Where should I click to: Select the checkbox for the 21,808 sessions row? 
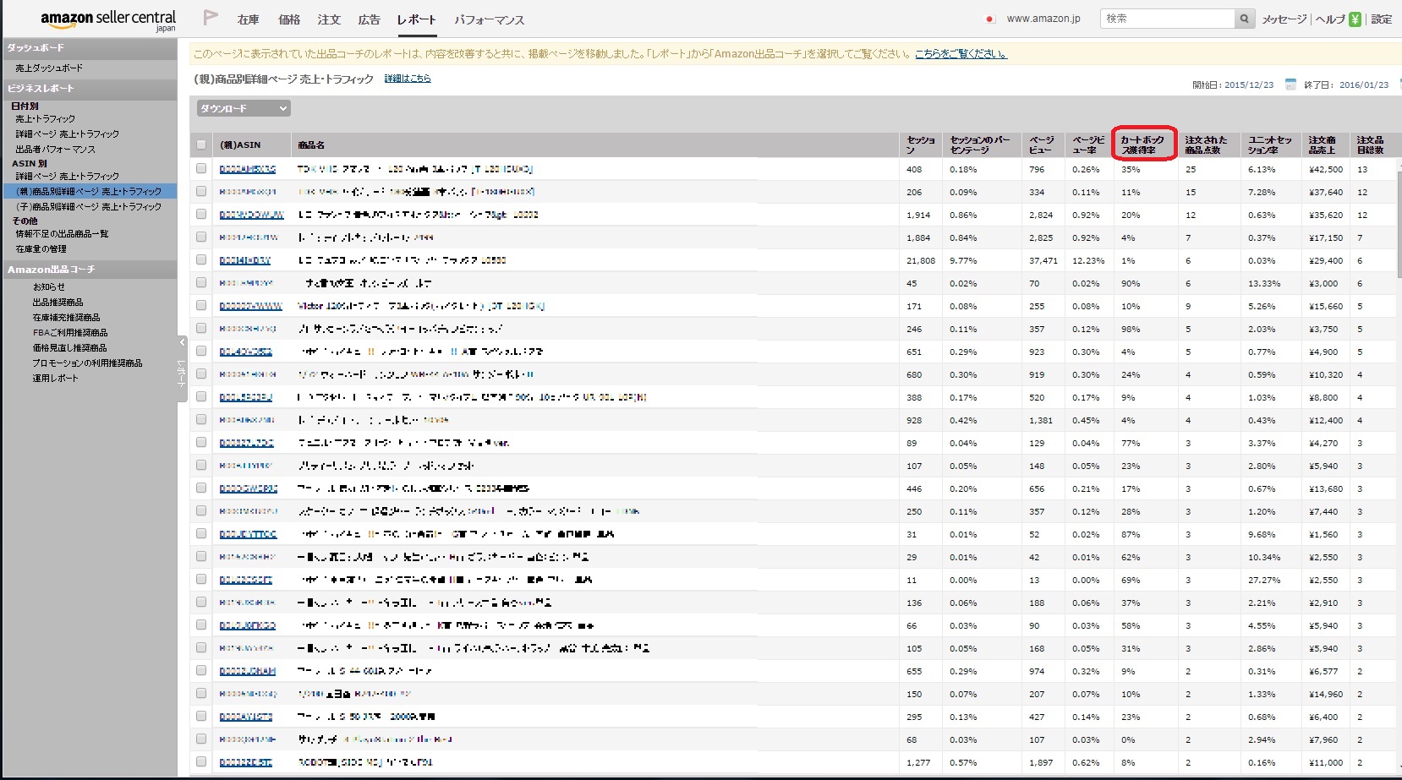click(x=201, y=260)
